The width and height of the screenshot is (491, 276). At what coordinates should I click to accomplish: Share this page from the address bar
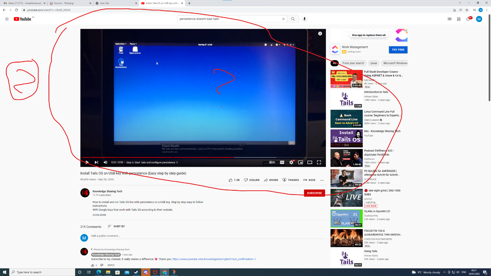(x=461, y=10)
